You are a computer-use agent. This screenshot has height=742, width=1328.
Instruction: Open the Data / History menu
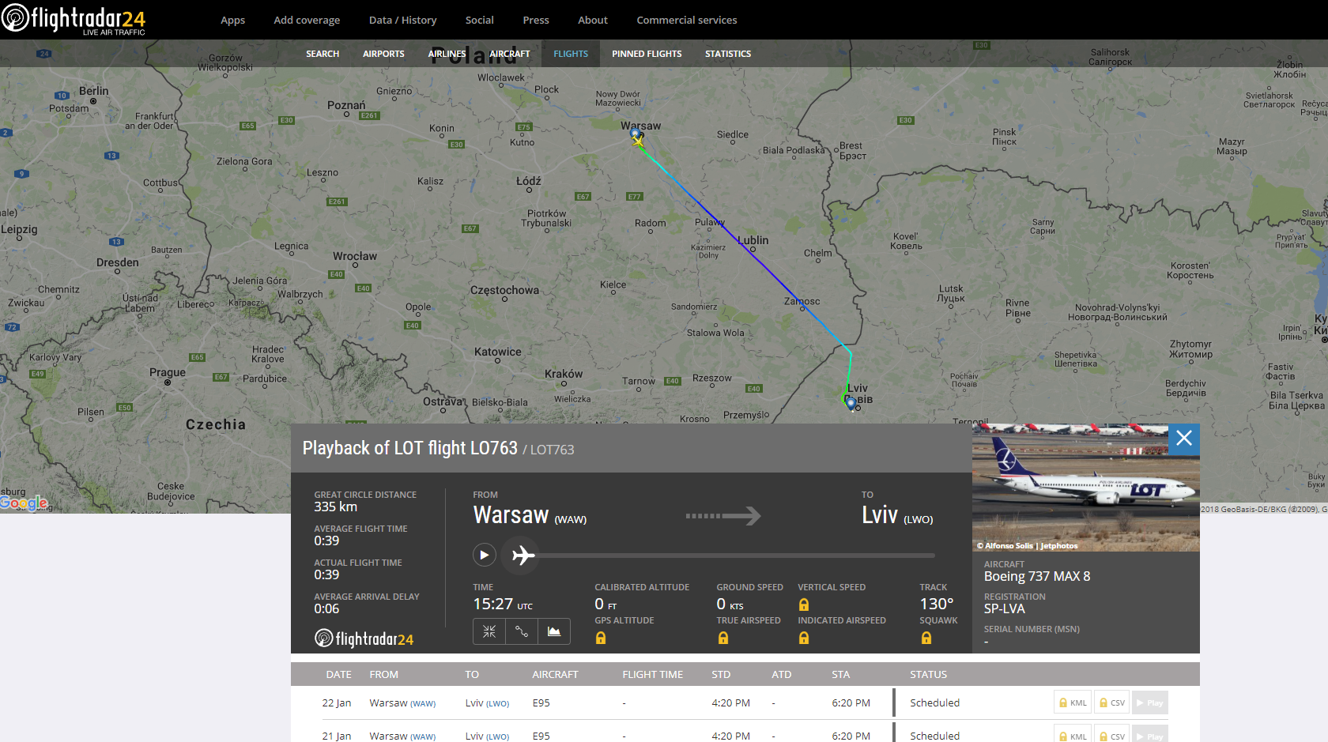point(402,20)
